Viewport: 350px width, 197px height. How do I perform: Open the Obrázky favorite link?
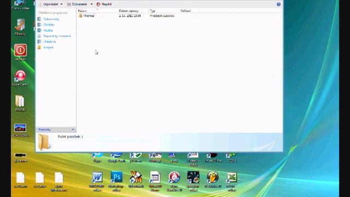(49, 25)
